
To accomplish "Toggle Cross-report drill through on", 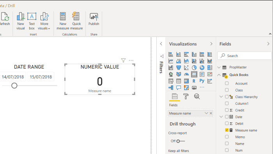I will [180, 141].
